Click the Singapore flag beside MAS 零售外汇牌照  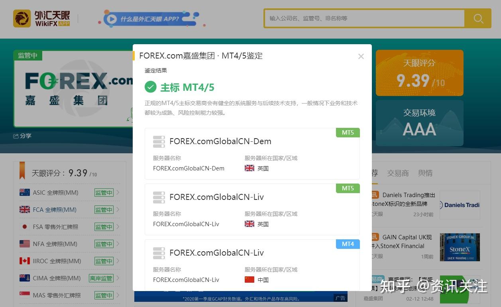[24, 295]
